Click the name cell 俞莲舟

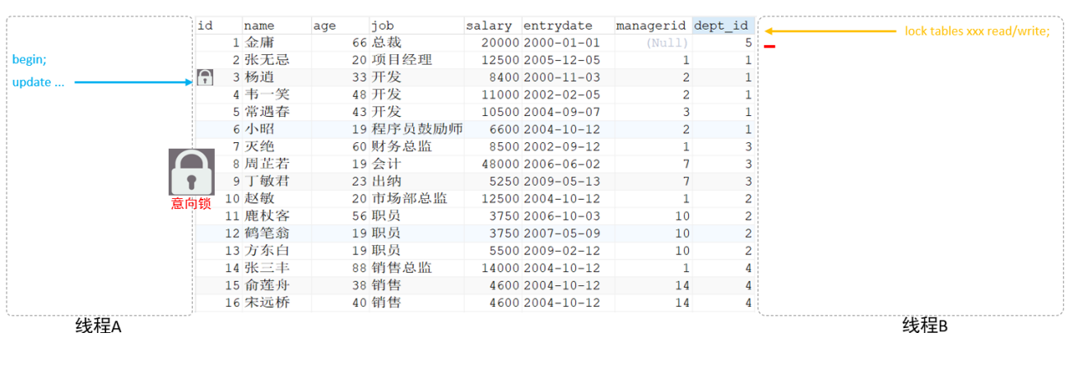[x=266, y=284]
